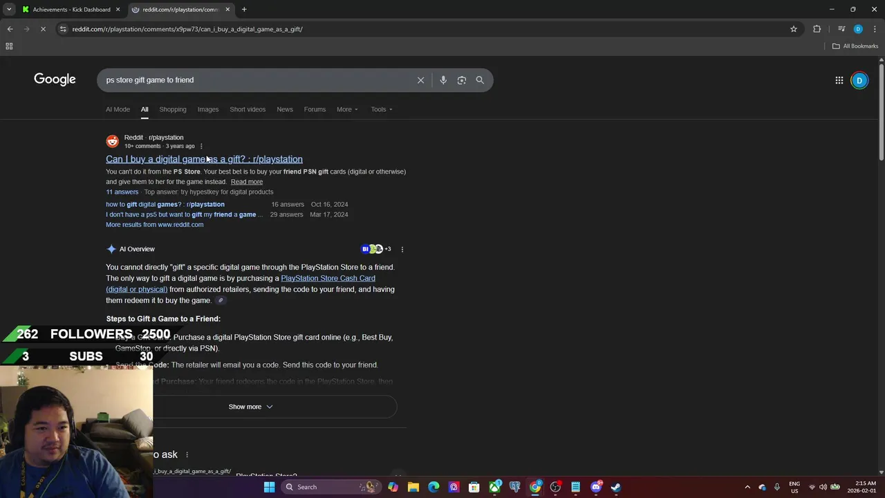This screenshot has width=885, height=498.
Task: Expand the Tools dropdown
Action: 381,109
